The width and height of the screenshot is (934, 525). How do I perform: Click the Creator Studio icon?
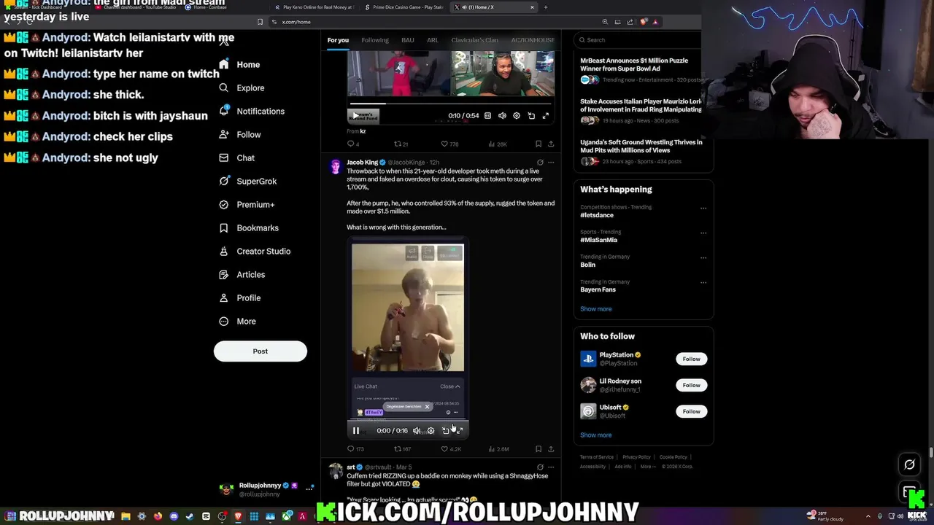224,251
